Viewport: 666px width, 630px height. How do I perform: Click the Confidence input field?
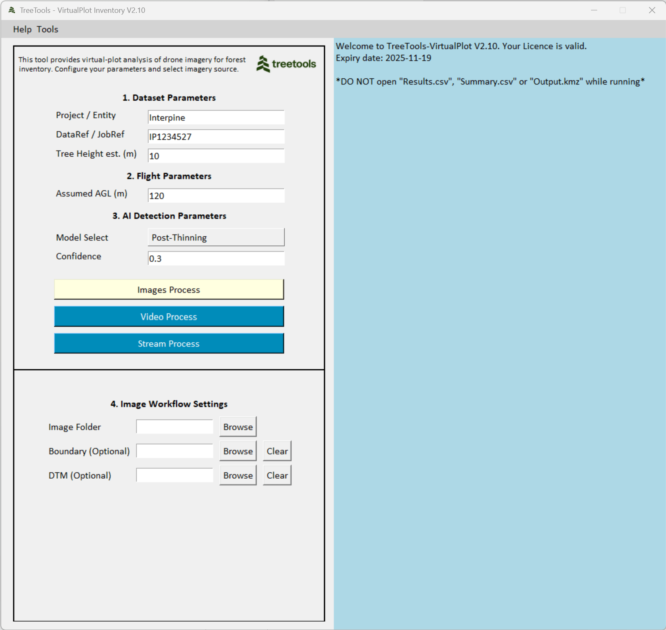click(216, 259)
